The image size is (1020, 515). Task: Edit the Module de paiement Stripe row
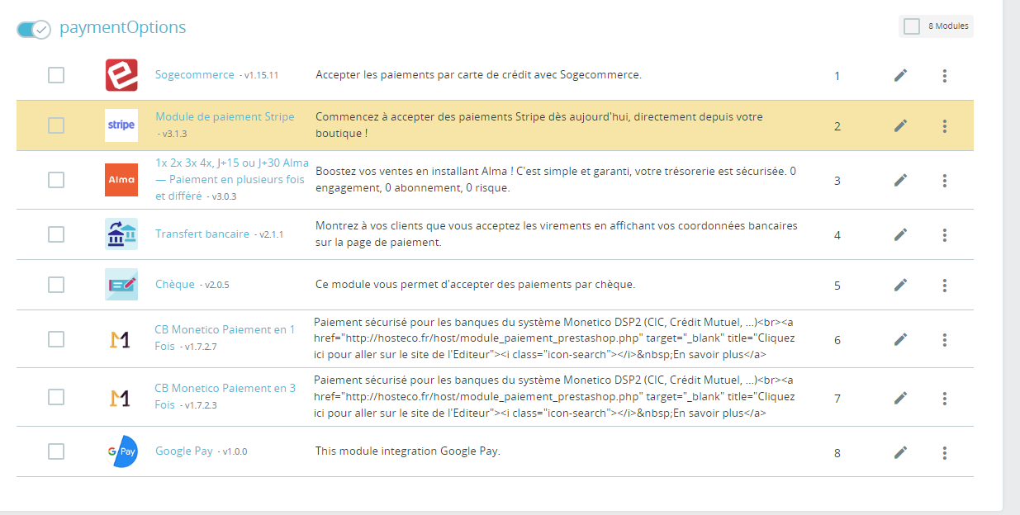pos(900,125)
